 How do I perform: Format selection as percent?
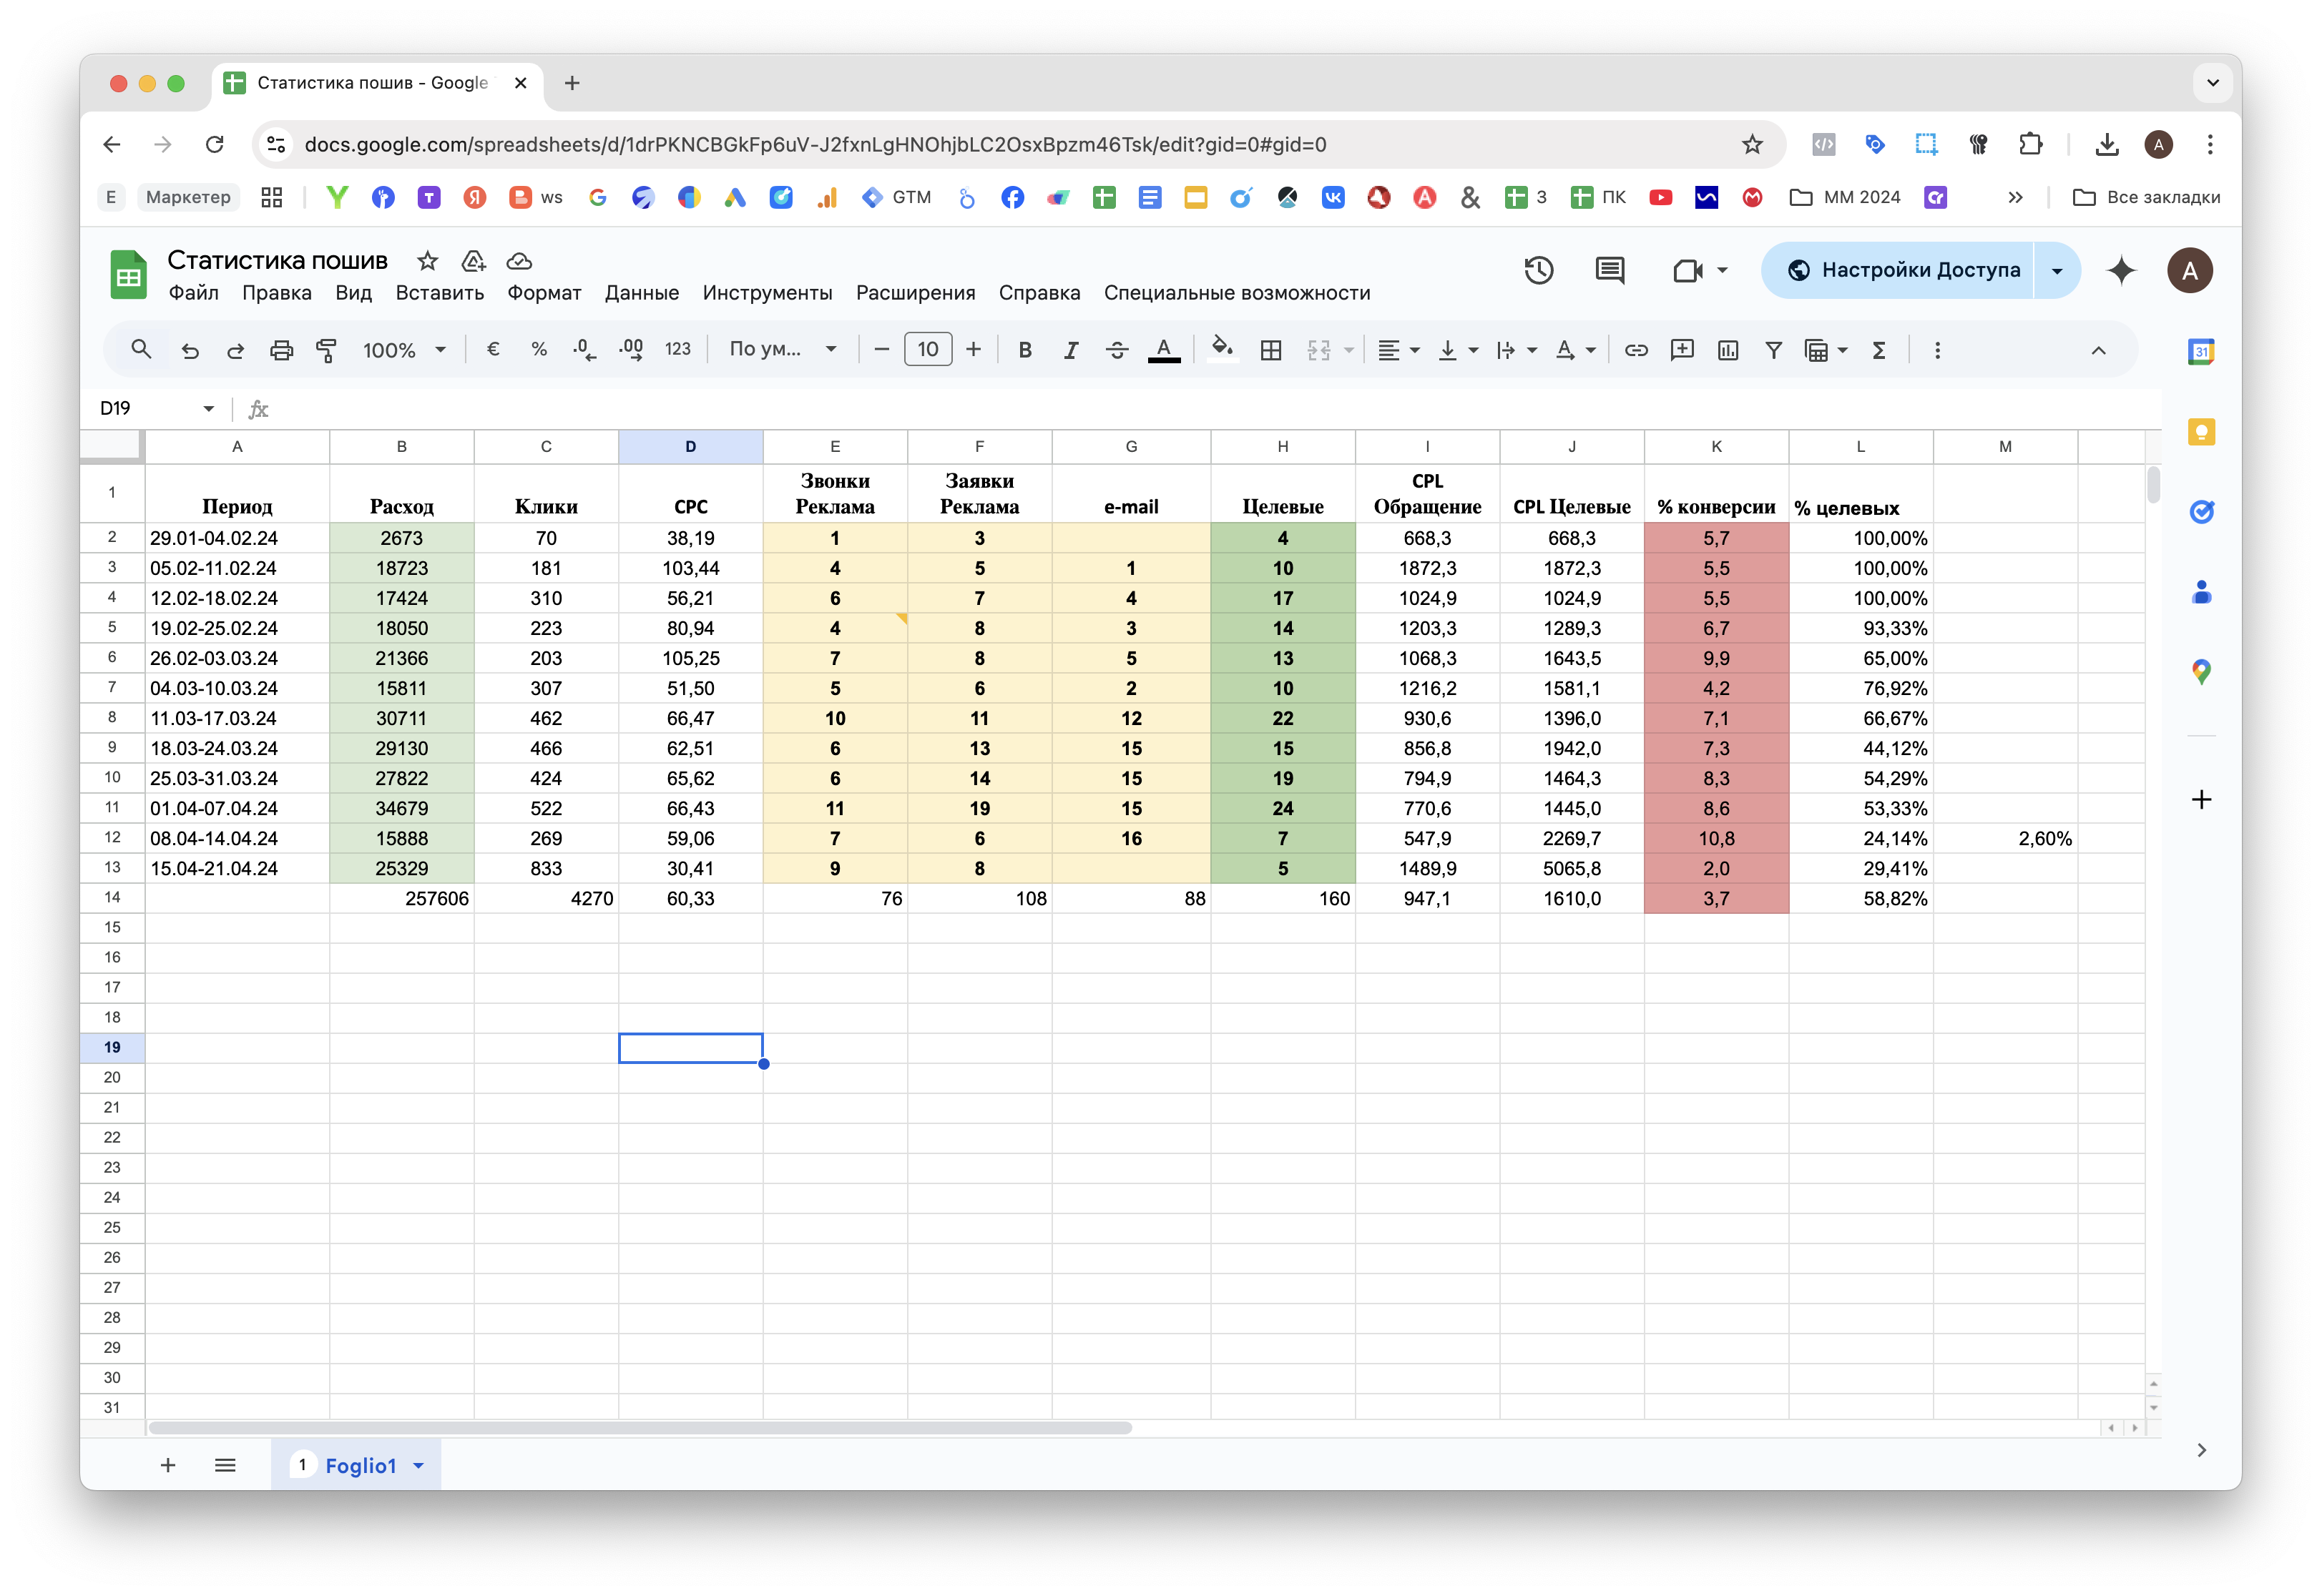click(x=539, y=350)
